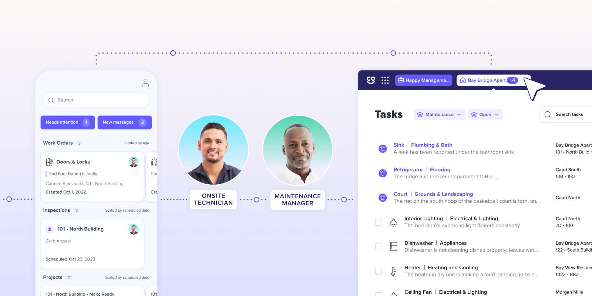
Task: Click the app logo in dark header
Action: (x=371, y=80)
